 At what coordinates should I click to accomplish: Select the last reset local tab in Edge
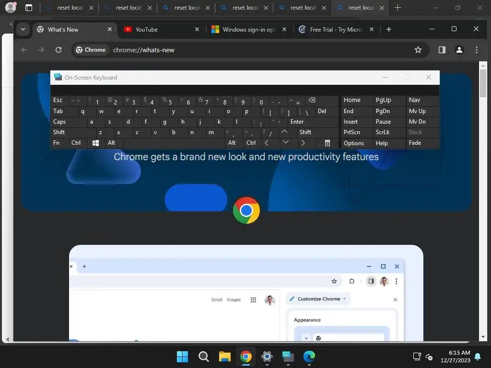pos(360,8)
